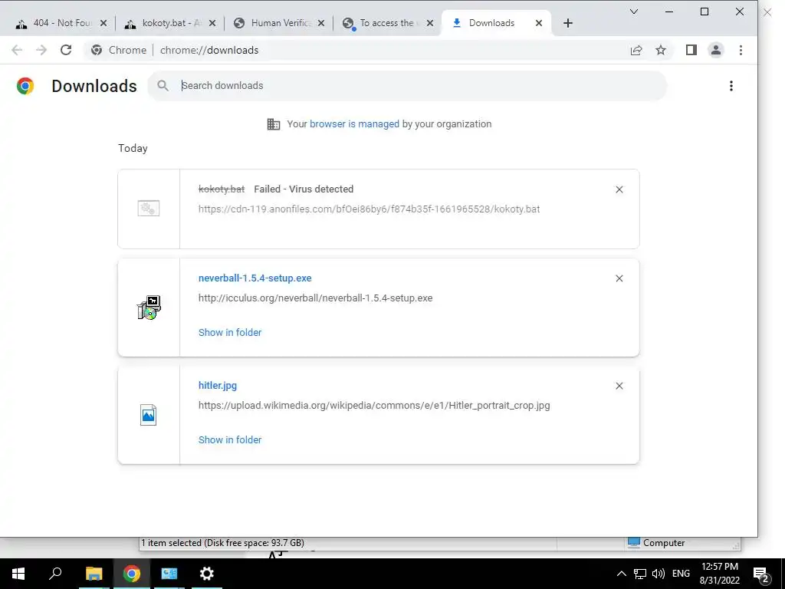This screenshot has width=785, height=589.
Task: Show hitler.jpg in folder
Action: click(230, 439)
